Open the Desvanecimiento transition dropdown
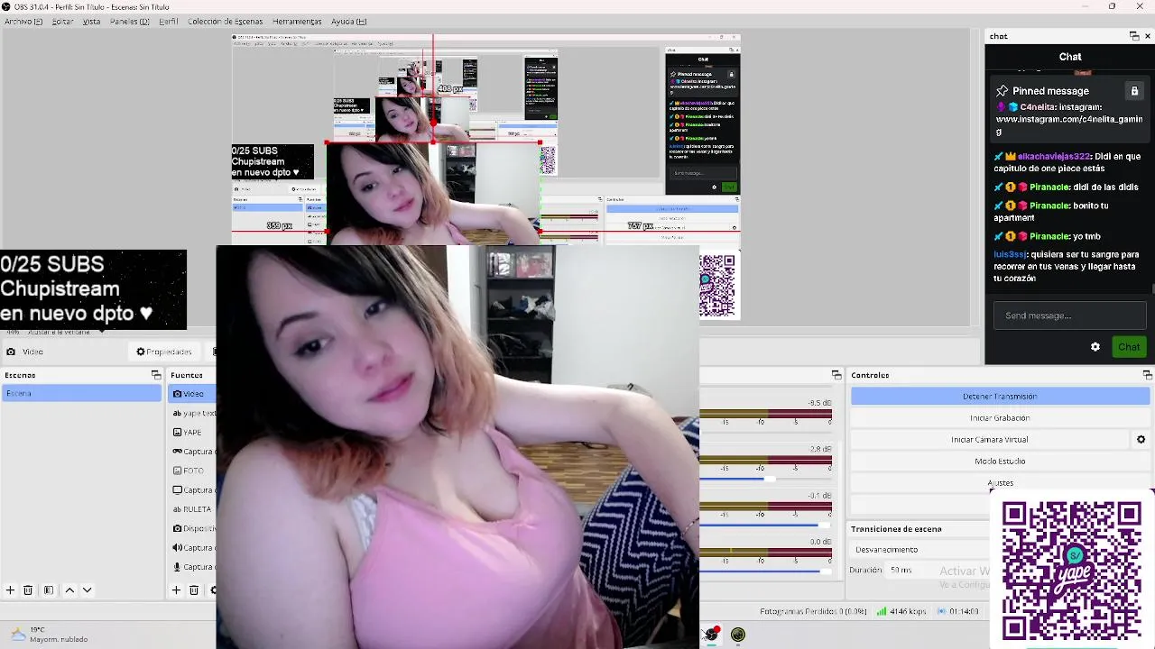Image resolution: width=1155 pixels, height=649 pixels. (x=920, y=550)
